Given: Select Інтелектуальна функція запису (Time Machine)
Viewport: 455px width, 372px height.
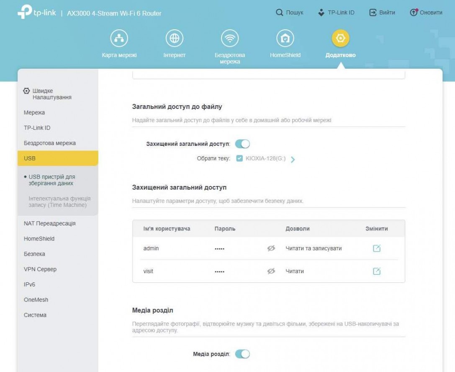Looking at the screenshot, I should (59, 202).
